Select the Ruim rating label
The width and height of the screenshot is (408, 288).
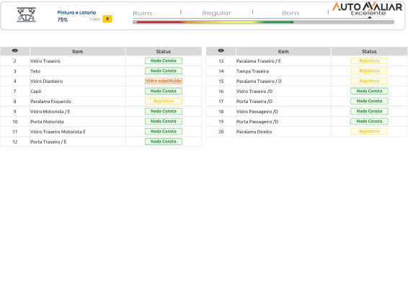click(142, 13)
